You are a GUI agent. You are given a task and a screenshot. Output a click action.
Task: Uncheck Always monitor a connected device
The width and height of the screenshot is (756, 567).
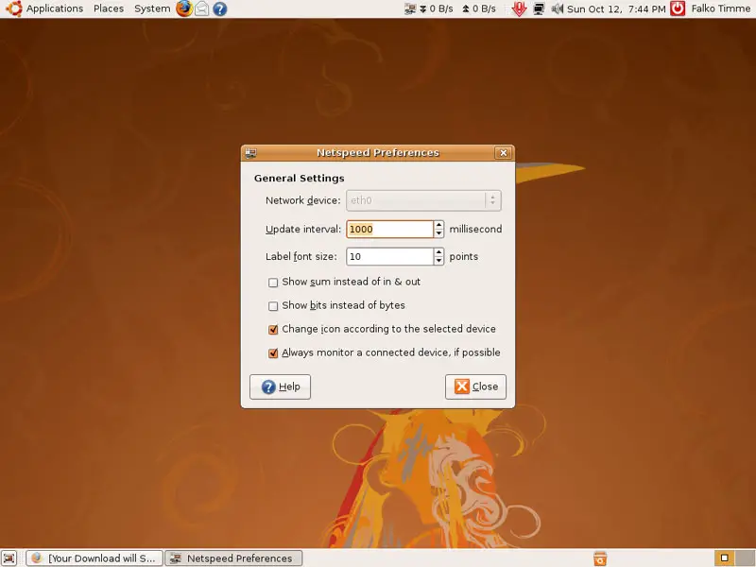point(273,353)
